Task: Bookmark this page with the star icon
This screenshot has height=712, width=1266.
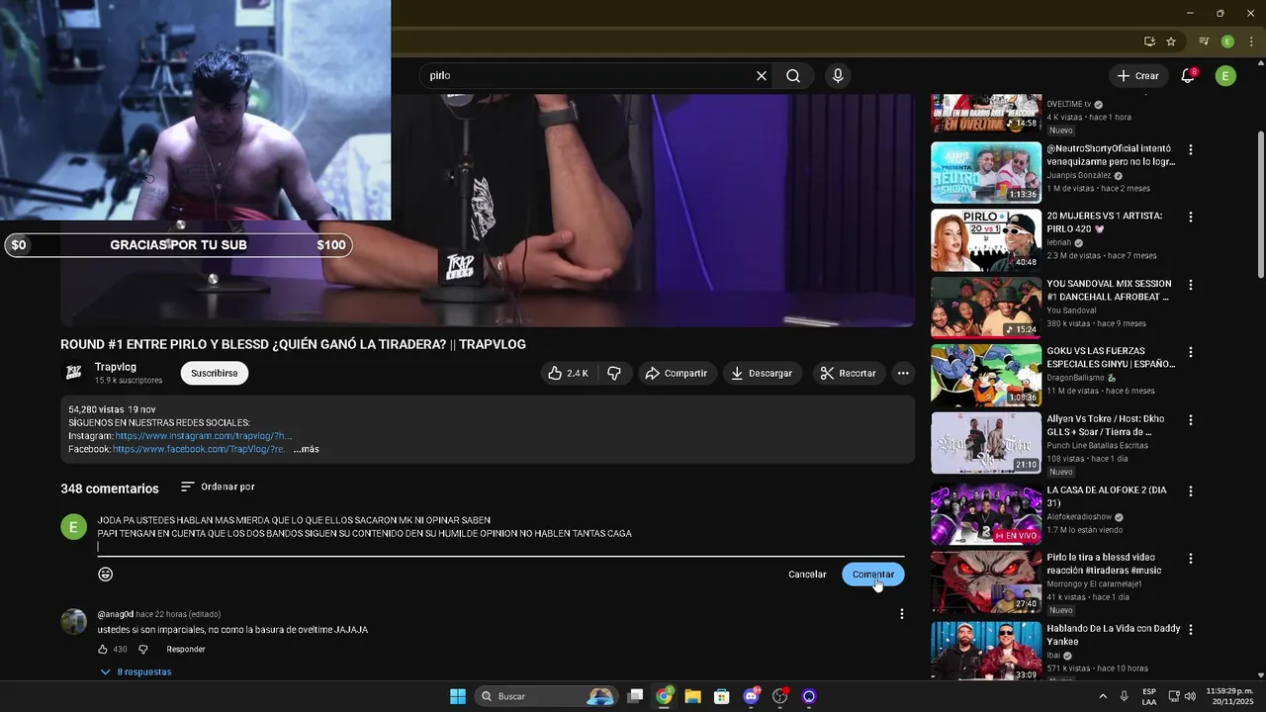Action: [1171, 42]
